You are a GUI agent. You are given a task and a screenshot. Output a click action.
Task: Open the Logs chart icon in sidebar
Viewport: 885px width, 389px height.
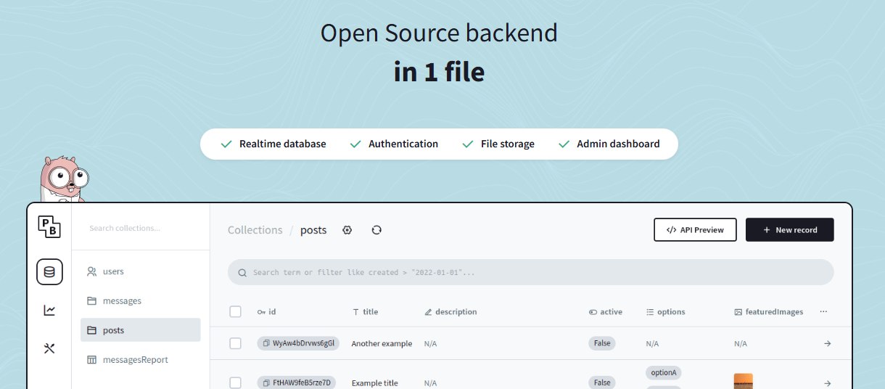[49, 311]
